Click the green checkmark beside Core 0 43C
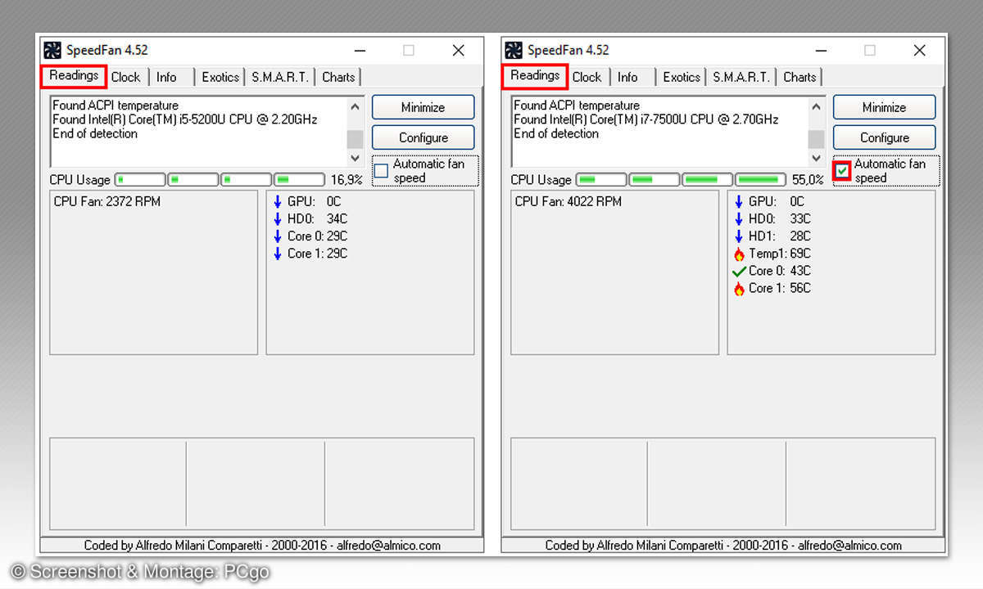The height and width of the screenshot is (589, 983). (x=739, y=271)
